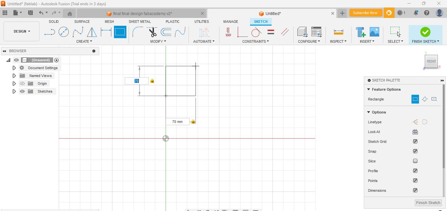Hide the Sketches folder

point(22,91)
